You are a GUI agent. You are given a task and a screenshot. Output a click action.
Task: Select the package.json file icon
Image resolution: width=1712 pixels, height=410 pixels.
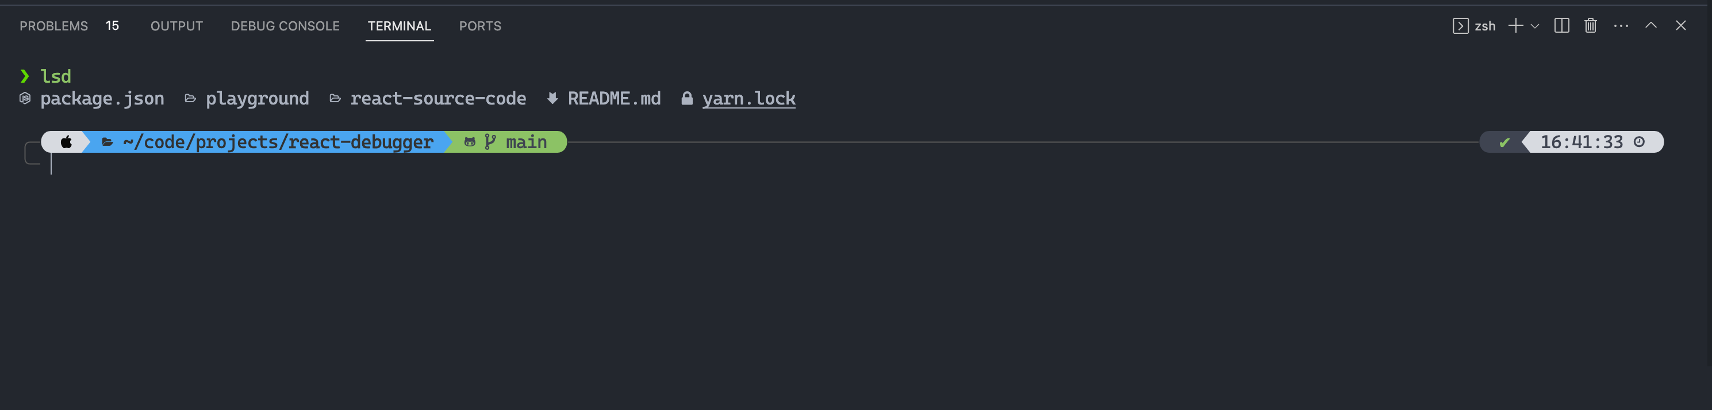pyautogui.click(x=25, y=98)
